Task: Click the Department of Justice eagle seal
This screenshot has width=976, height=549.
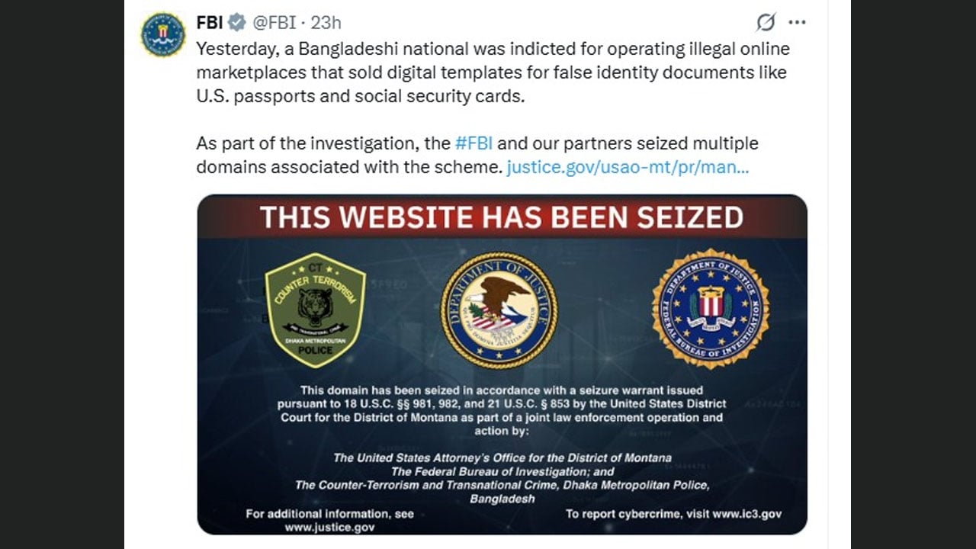Action: click(x=499, y=310)
